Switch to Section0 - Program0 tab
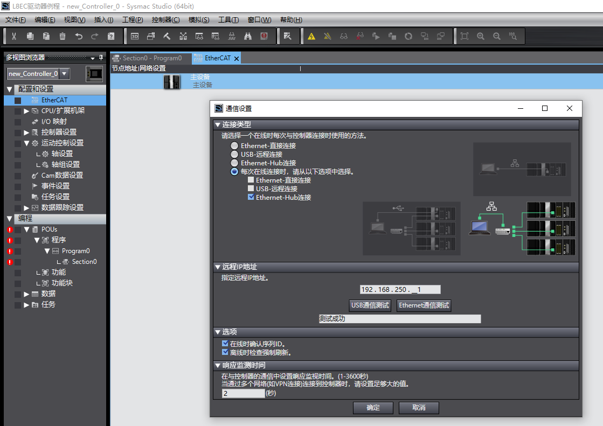Viewport: 603px width, 426px height. [x=151, y=58]
